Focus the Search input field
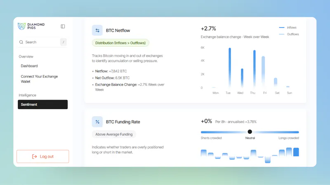The image size is (330, 185). coord(42,42)
